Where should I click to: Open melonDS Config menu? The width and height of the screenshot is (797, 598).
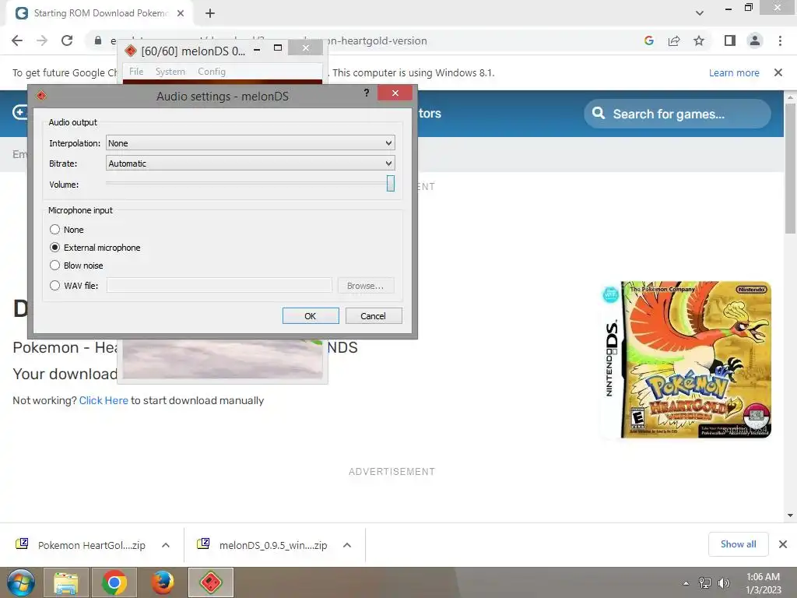pos(212,72)
